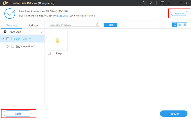This screenshot has width=191, height=120.
Task: Click the Recover button
Action: [174, 114]
